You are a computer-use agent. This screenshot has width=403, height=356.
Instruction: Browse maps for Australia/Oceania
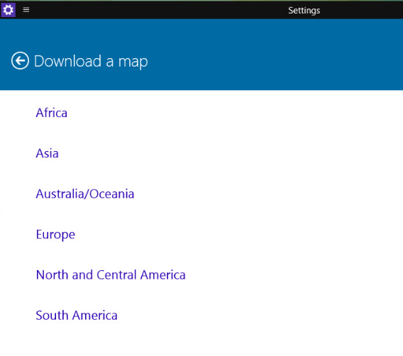[x=85, y=194]
